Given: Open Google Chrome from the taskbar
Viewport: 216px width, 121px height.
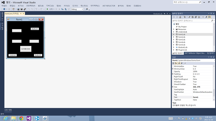Looking at the screenshot, I should click(x=21, y=118).
